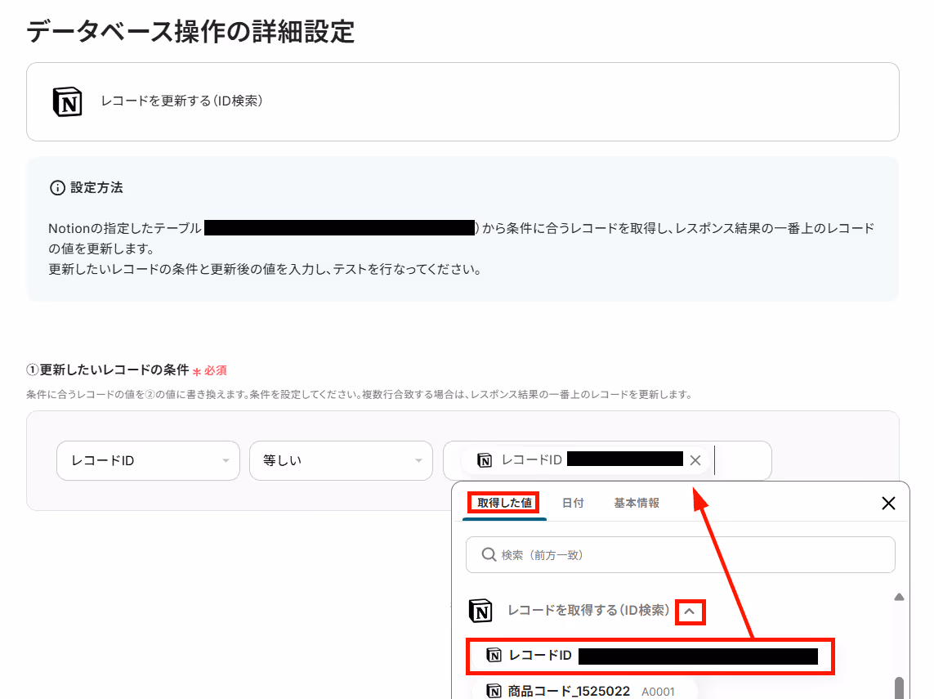934x699 pixels.
Task: Open the 等しい condition dropdown
Action: pos(341,460)
